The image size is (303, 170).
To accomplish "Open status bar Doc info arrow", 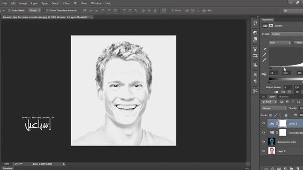I will tap(64, 164).
